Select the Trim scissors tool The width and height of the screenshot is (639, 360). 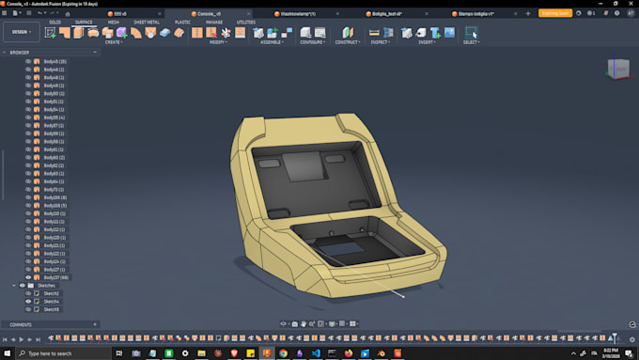(226, 33)
